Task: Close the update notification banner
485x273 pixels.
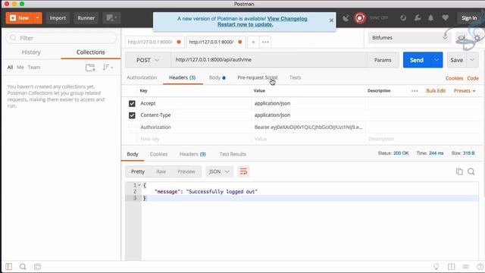Action: [331, 20]
